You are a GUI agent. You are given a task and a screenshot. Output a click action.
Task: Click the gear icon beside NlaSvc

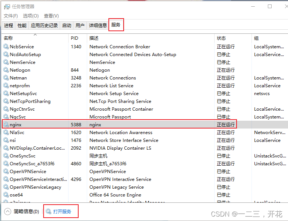(6, 132)
